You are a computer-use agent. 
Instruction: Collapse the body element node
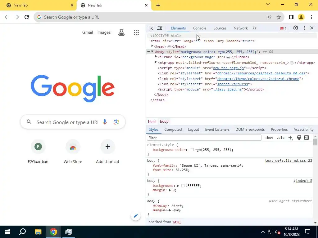[x=152, y=52]
